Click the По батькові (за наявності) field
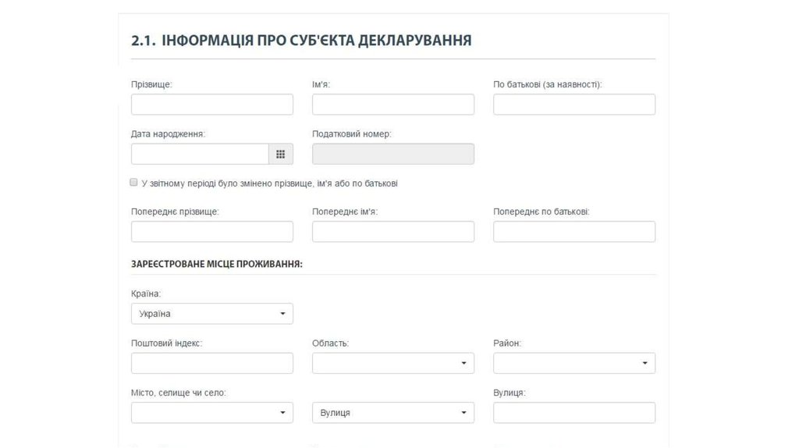Image resolution: width=799 pixels, height=448 pixels. tap(574, 105)
